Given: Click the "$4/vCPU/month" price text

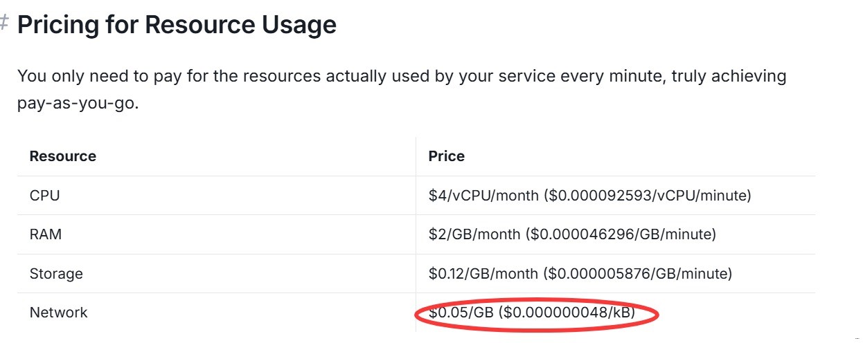Looking at the screenshot, I should [483, 196].
